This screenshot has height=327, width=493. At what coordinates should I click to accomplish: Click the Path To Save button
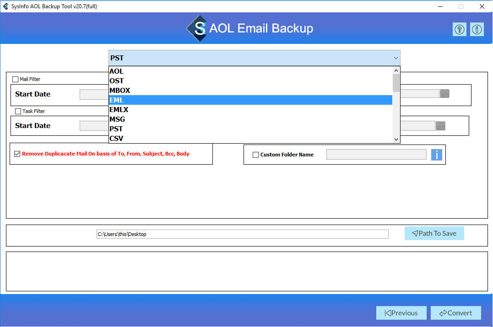(434, 233)
